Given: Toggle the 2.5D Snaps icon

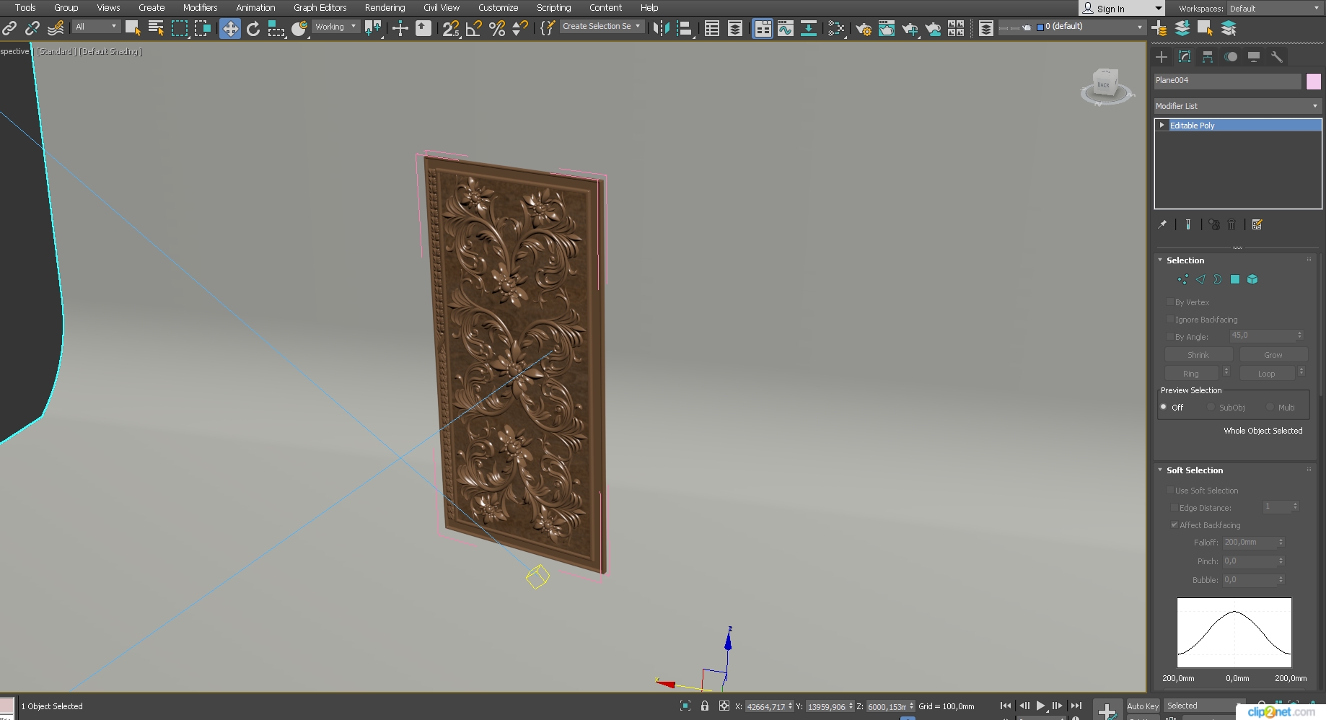Looking at the screenshot, I should click(x=451, y=28).
